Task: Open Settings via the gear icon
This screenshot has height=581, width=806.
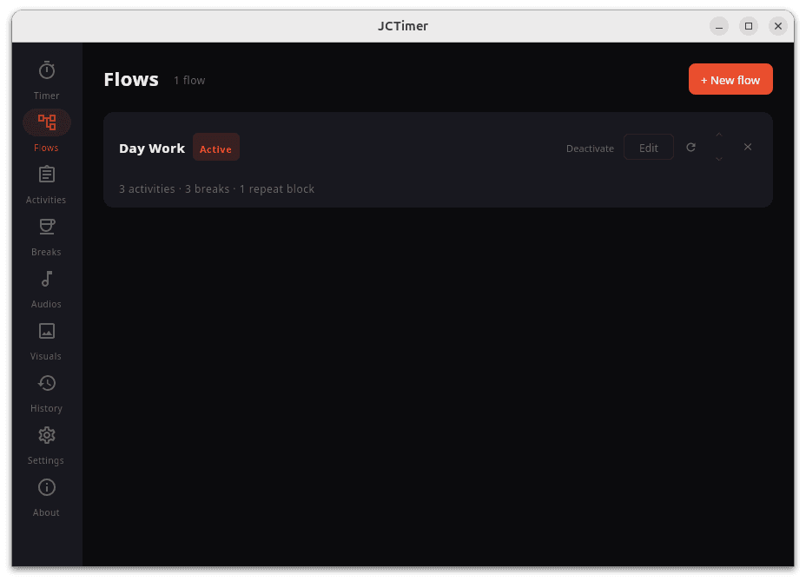Action: [x=47, y=435]
